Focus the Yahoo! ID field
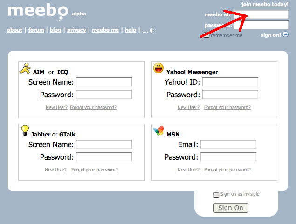 tap(230, 82)
